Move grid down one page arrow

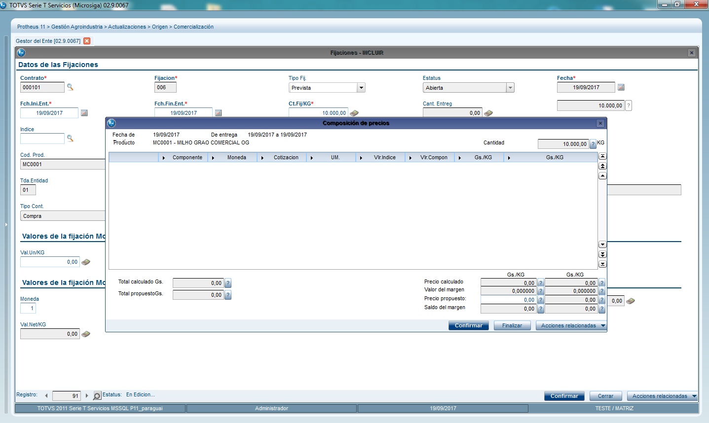pos(602,254)
